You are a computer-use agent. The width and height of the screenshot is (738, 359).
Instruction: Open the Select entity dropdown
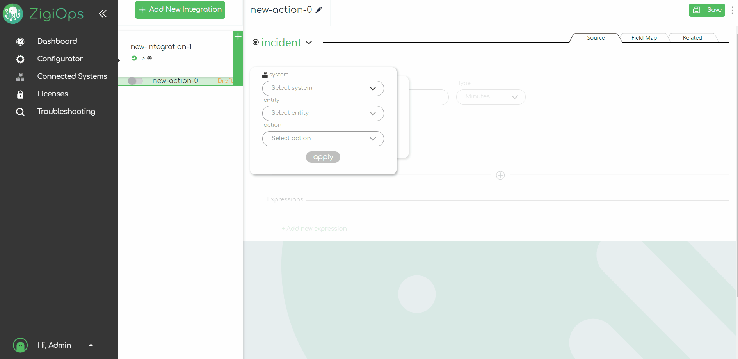(x=323, y=113)
